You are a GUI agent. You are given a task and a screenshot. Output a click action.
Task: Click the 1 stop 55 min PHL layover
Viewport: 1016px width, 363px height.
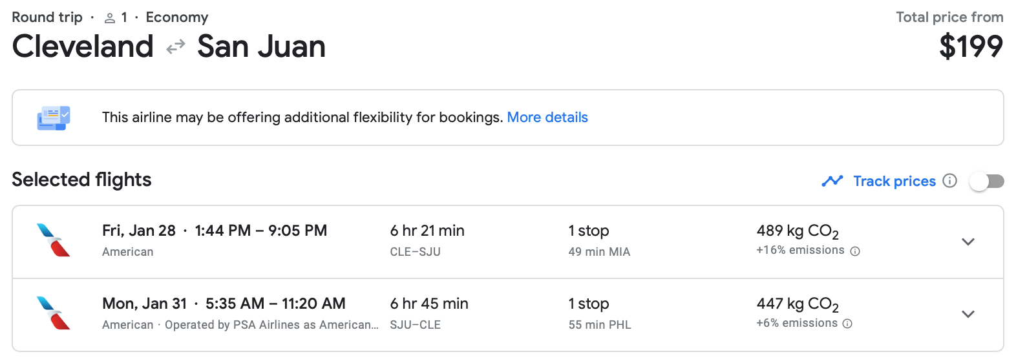[x=600, y=313]
